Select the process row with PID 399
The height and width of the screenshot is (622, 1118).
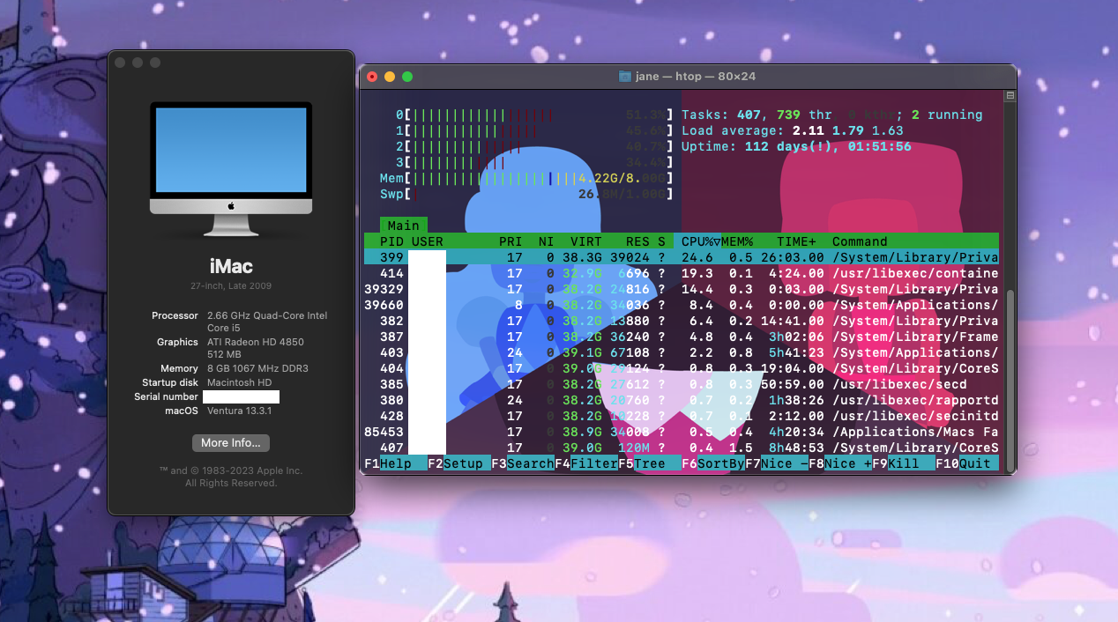click(617, 256)
